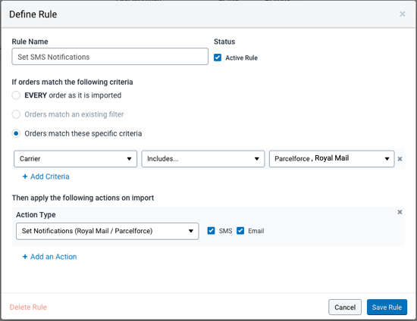Open the Carrier criteria dropdown
417x321 pixels.
pos(76,159)
